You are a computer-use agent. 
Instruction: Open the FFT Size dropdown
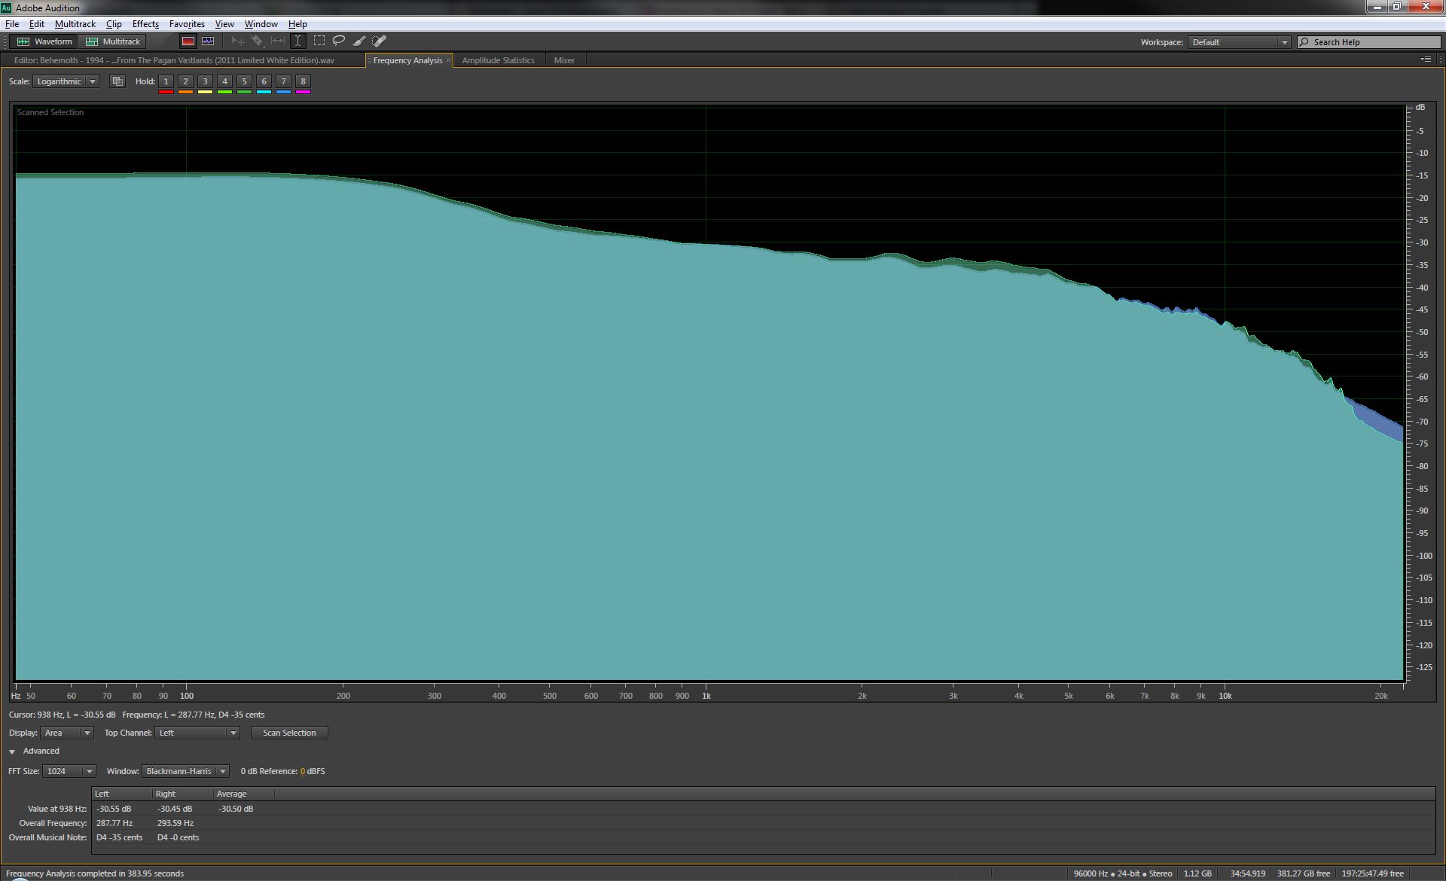69,771
